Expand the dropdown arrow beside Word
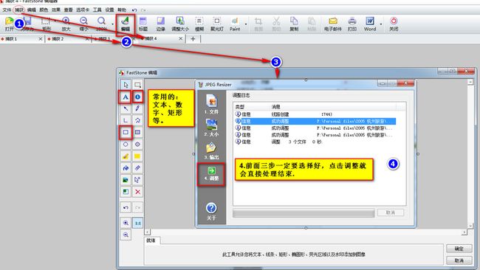This screenshot has width=480, height=270. [381, 24]
